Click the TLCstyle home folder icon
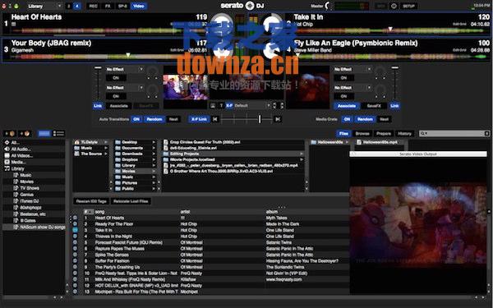 (x=76, y=142)
